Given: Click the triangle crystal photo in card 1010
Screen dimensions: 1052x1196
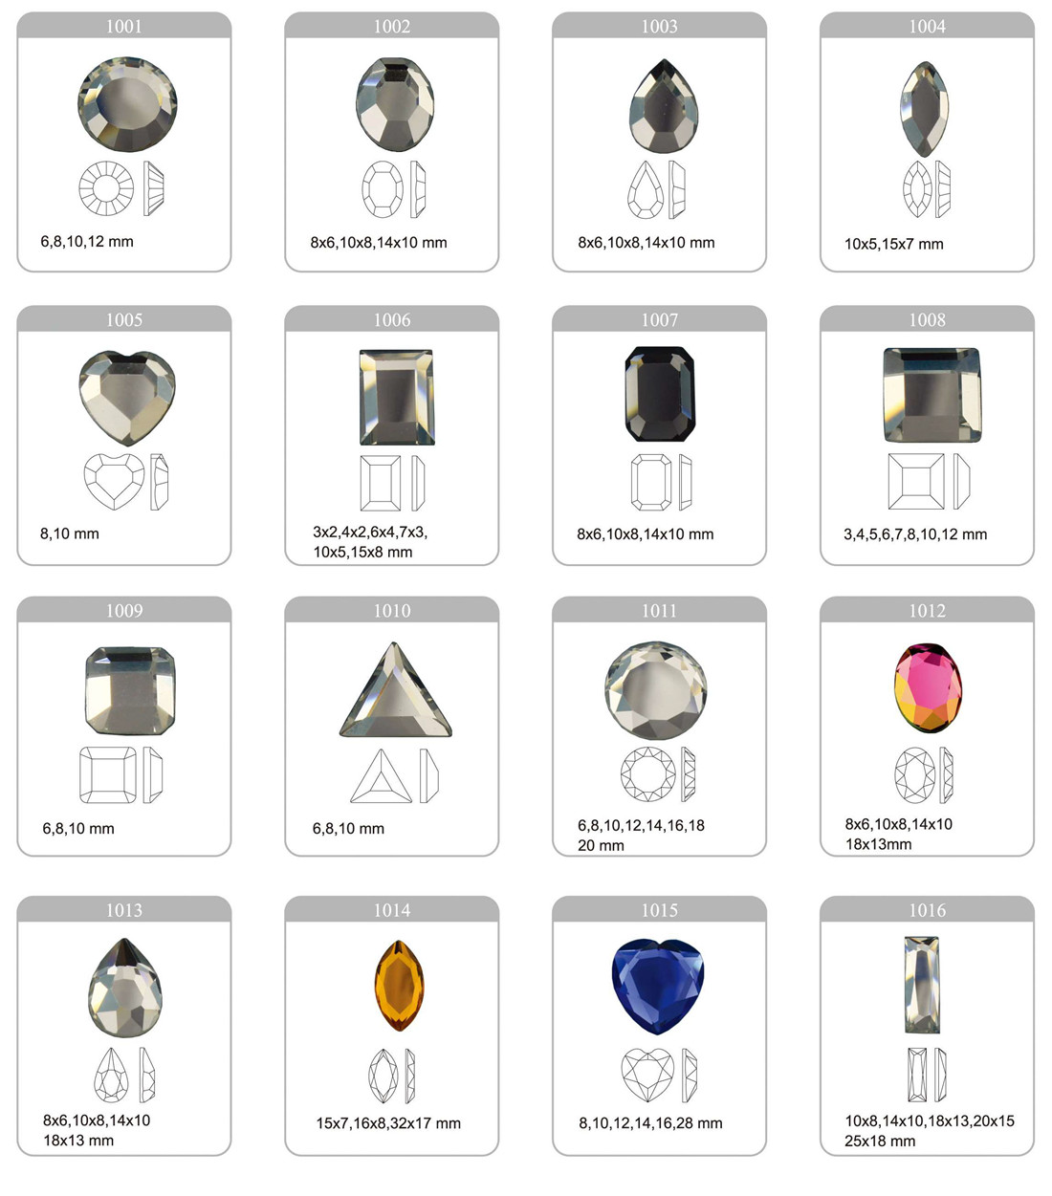Looking at the screenshot, I should (395, 689).
